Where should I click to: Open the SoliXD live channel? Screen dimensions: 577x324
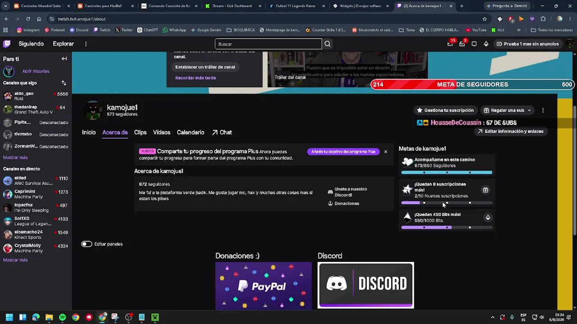pos(36,221)
